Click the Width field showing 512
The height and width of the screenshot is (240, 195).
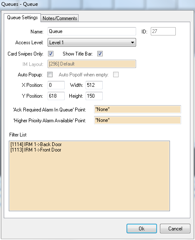tap(94, 85)
